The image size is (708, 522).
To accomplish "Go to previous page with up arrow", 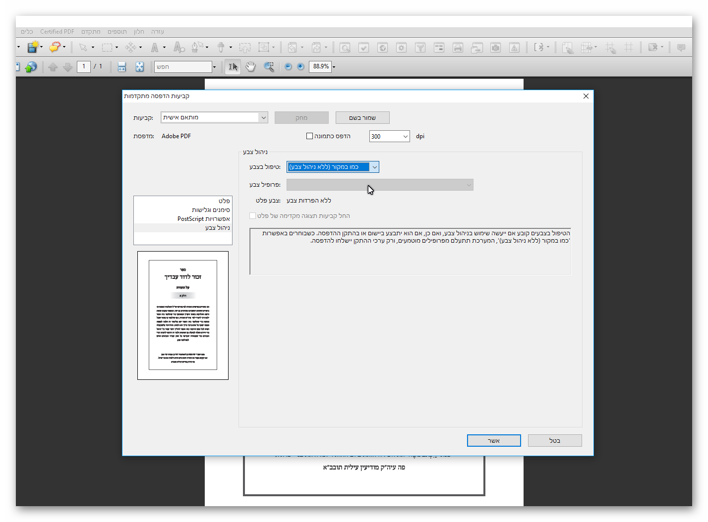I will 53,67.
